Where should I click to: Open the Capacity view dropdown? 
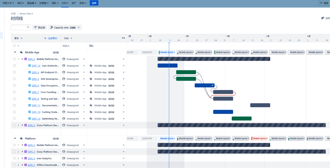tap(79, 27)
